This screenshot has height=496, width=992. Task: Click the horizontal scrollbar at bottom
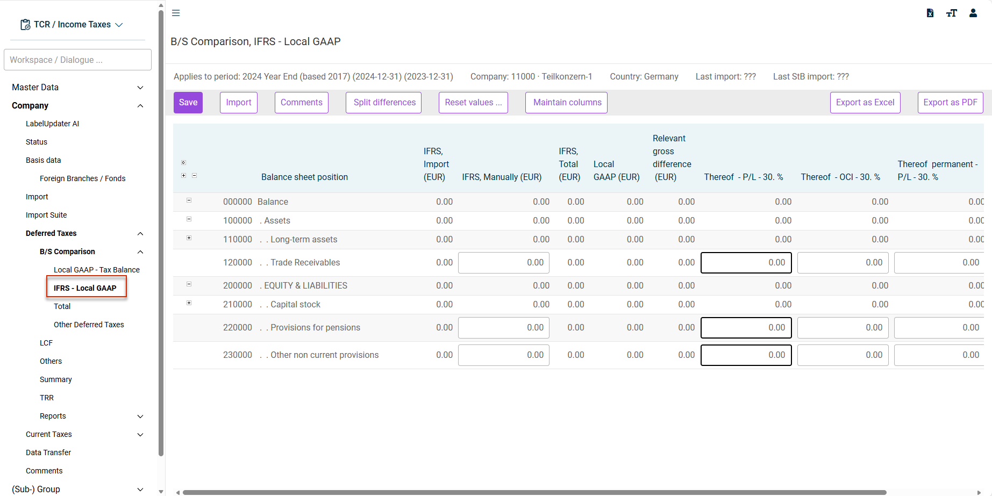point(534,492)
